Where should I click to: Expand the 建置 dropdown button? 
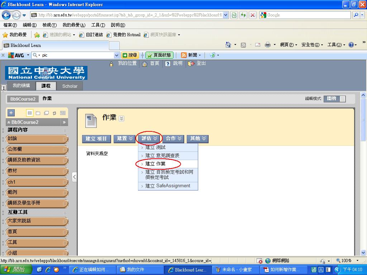pyautogui.click(x=125, y=139)
